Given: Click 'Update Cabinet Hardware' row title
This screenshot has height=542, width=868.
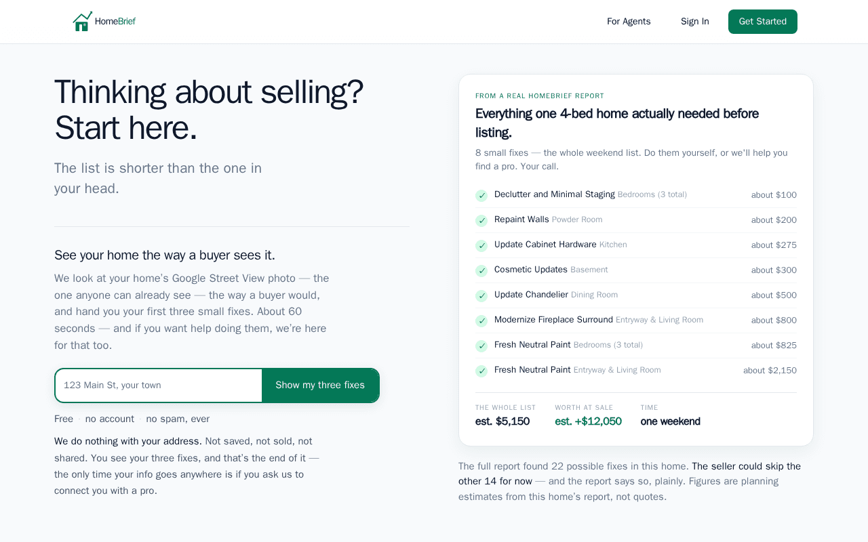Looking at the screenshot, I should pyautogui.click(x=545, y=245).
